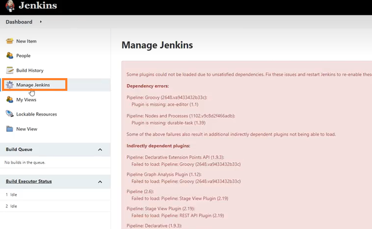Viewport: 372px width, 229px height.
Task: Click 'Pipeline Graph Analysis Plugin (1.12)' line
Action: [164, 174]
